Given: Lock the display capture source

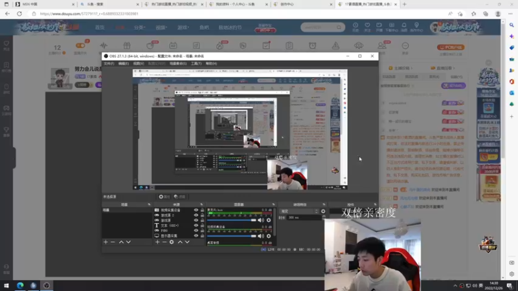Looking at the screenshot, I should [202, 235].
